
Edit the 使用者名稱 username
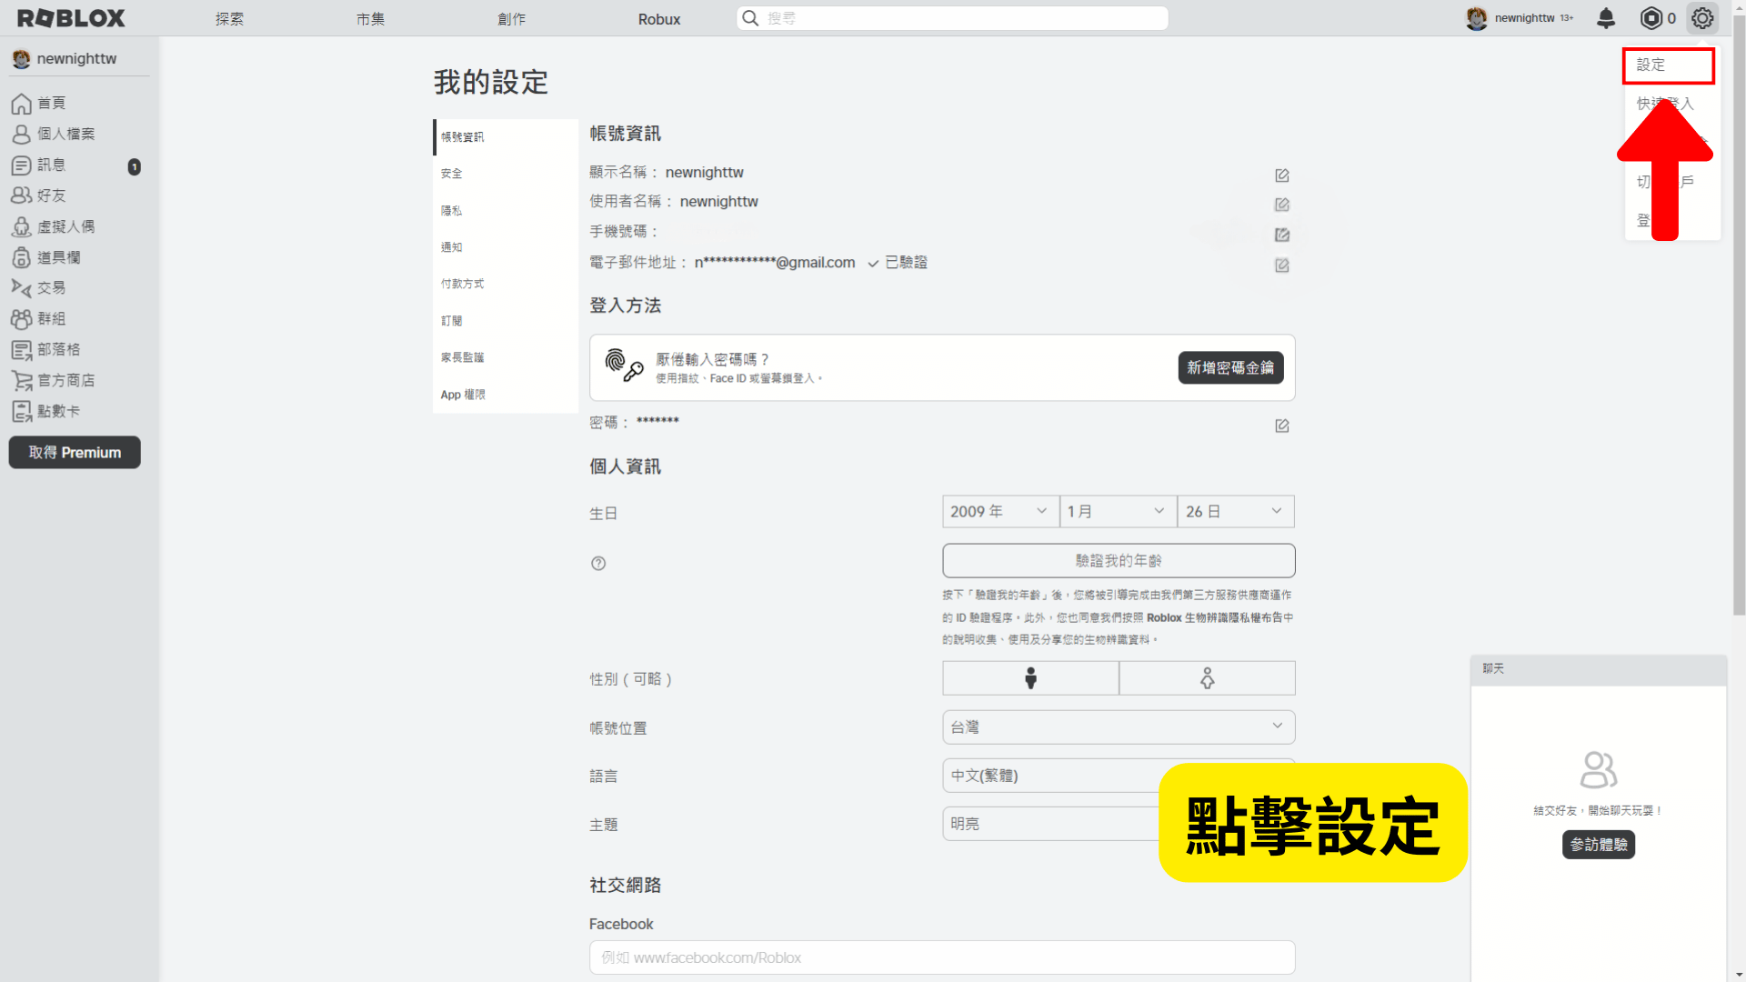tap(1282, 205)
